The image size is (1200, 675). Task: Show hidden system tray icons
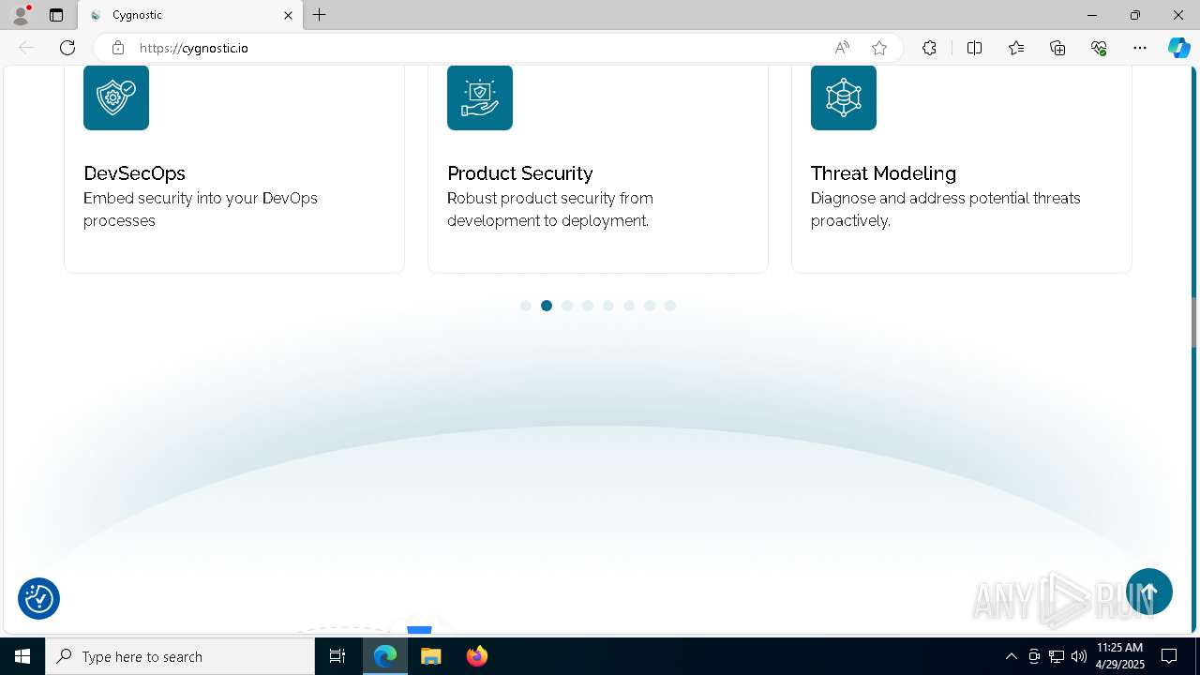point(1011,656)
